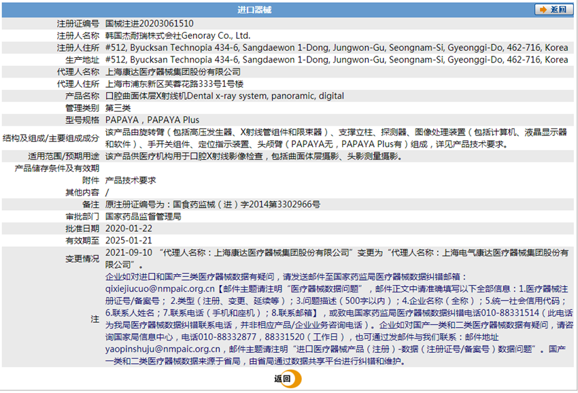Screen dimensions: 578x393
Task: Click email yaopinshuju@nmpaic.org.cn in the note
Action: pos(163,349)
